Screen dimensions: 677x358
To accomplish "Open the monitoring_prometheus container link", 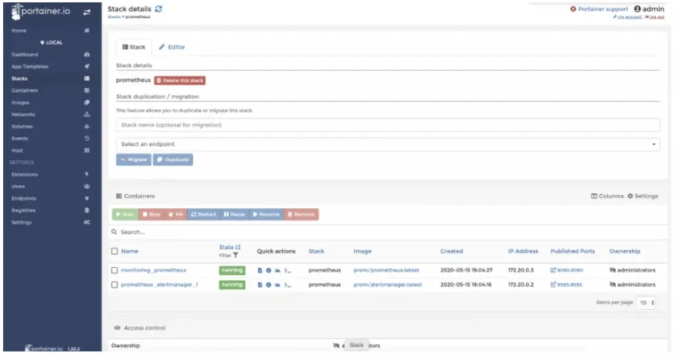I will click(x=153, y=270).
